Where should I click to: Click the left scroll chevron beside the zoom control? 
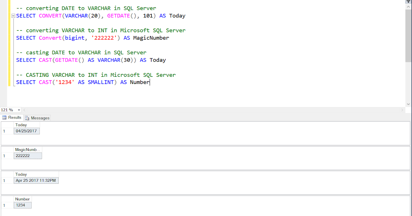pos(23,110)
